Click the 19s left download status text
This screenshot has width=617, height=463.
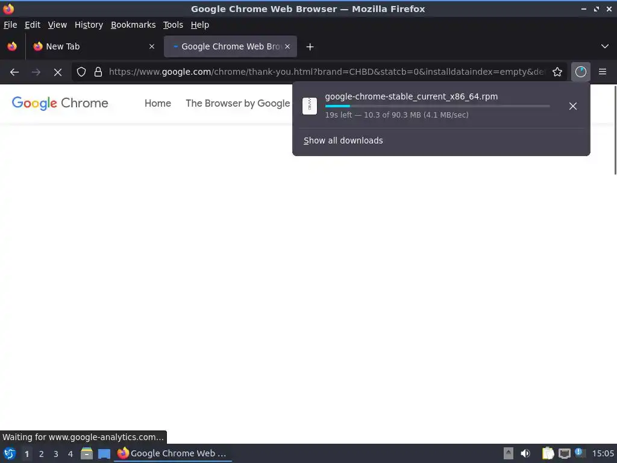396,115
